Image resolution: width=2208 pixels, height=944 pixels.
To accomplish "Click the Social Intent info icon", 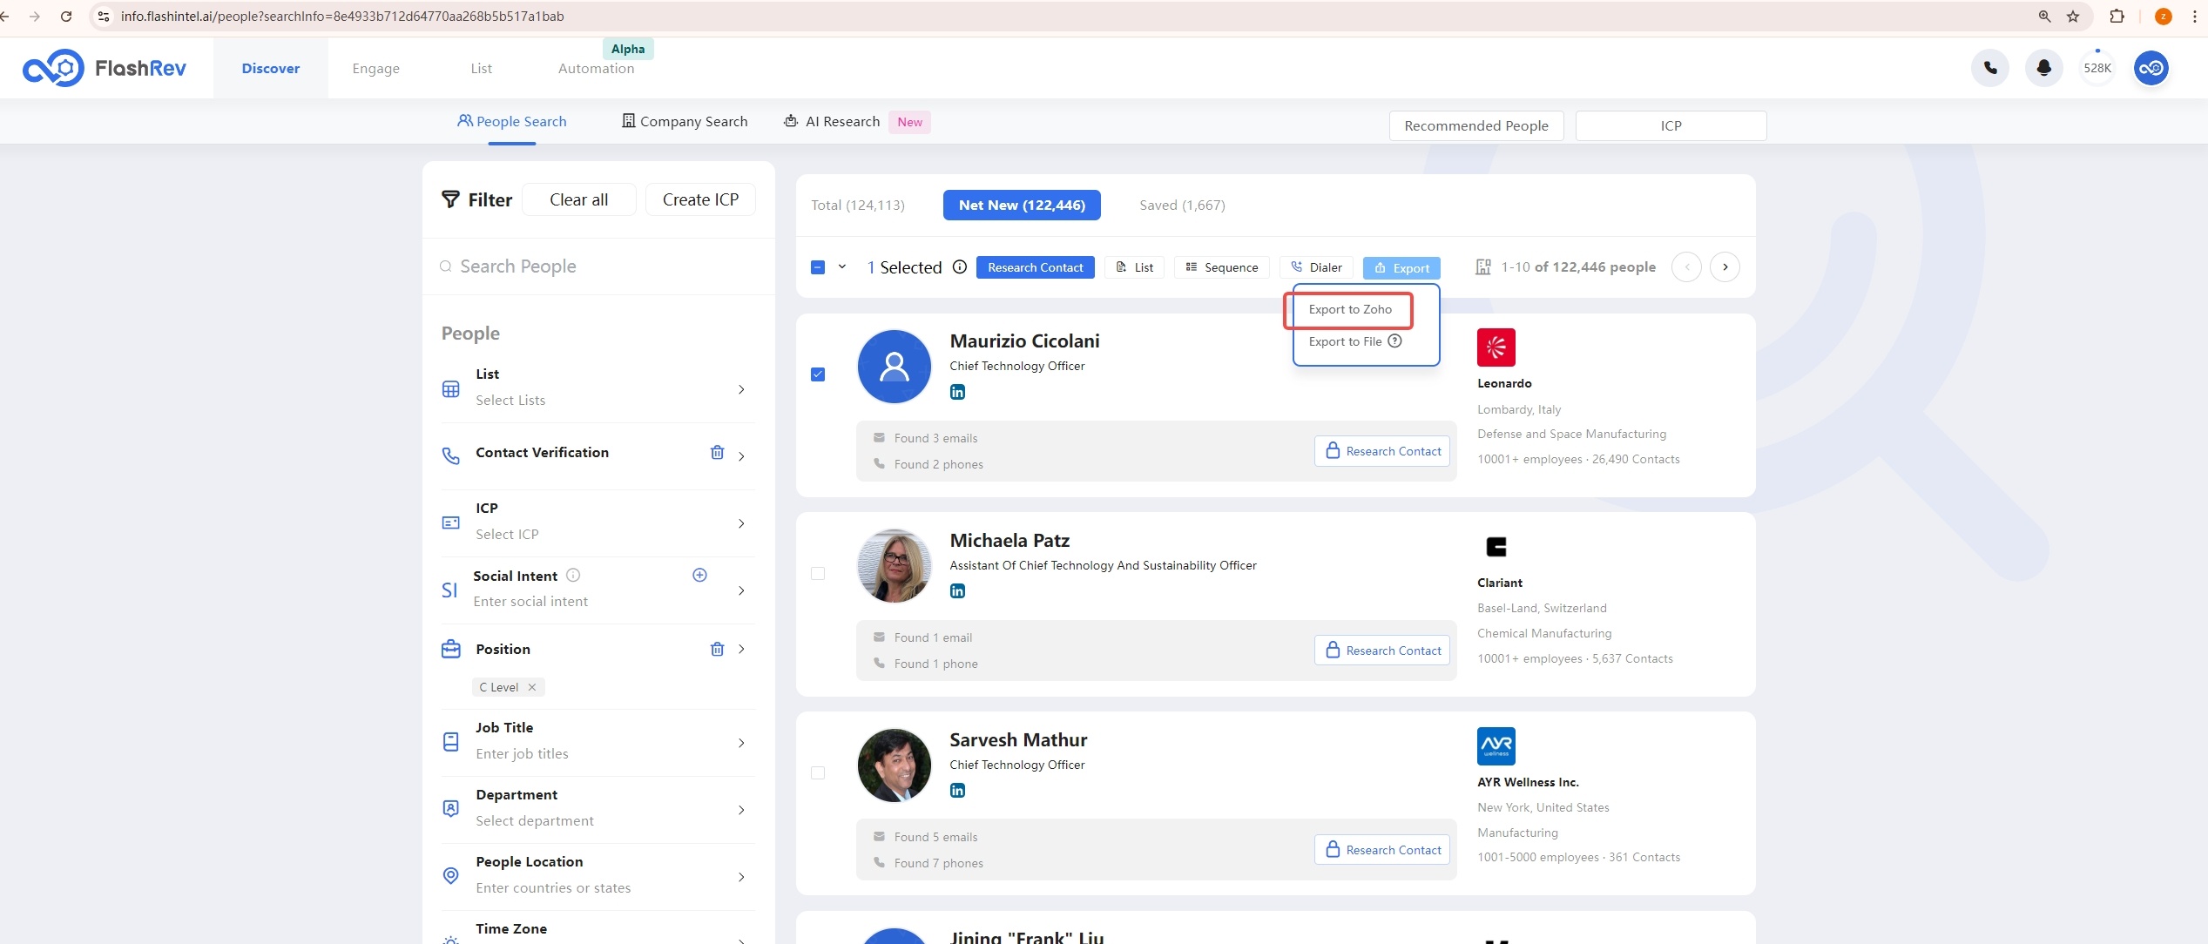I will [573, 575].
